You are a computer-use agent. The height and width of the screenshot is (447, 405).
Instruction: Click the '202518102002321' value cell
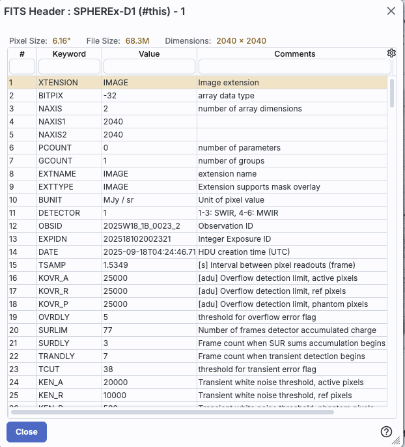pos(149,239)
